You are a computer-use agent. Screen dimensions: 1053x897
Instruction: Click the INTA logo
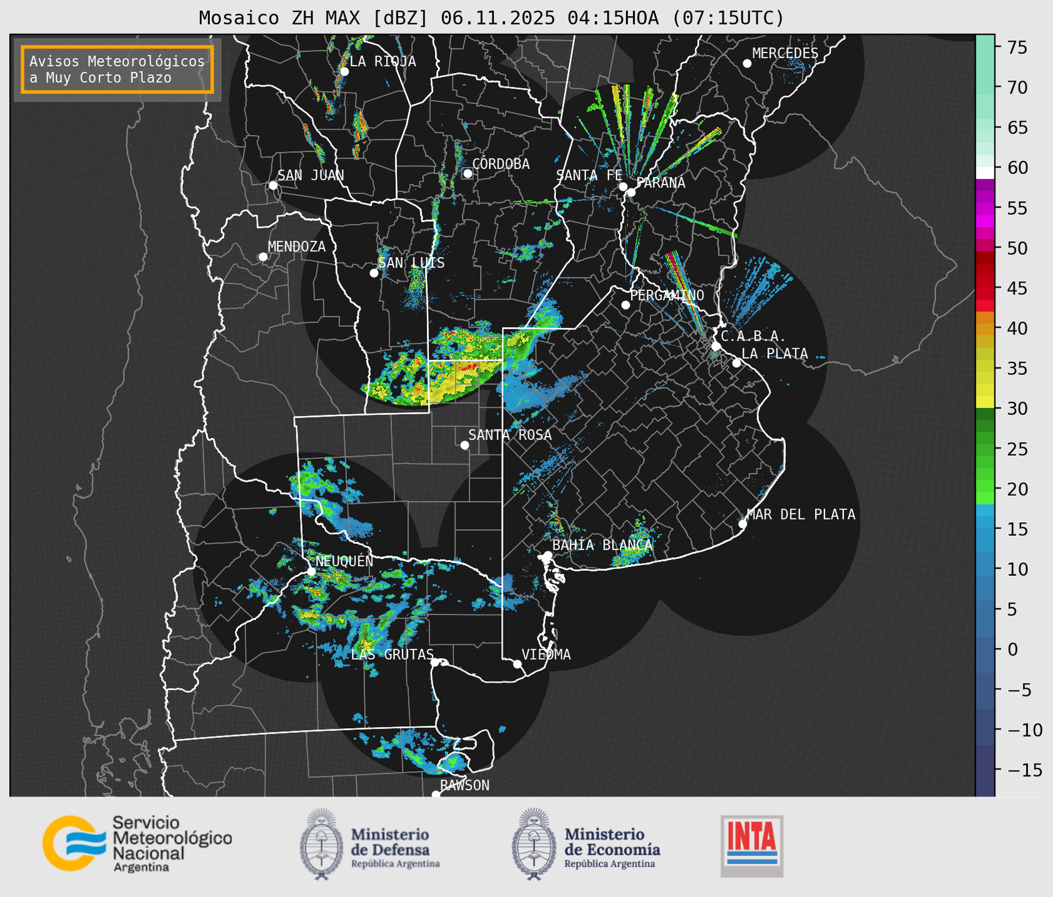[752, 846]
